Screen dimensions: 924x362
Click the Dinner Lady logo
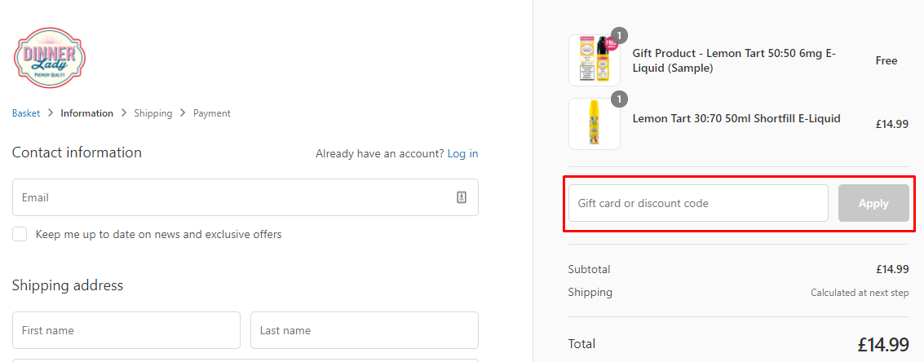click(x=50, y=57)
